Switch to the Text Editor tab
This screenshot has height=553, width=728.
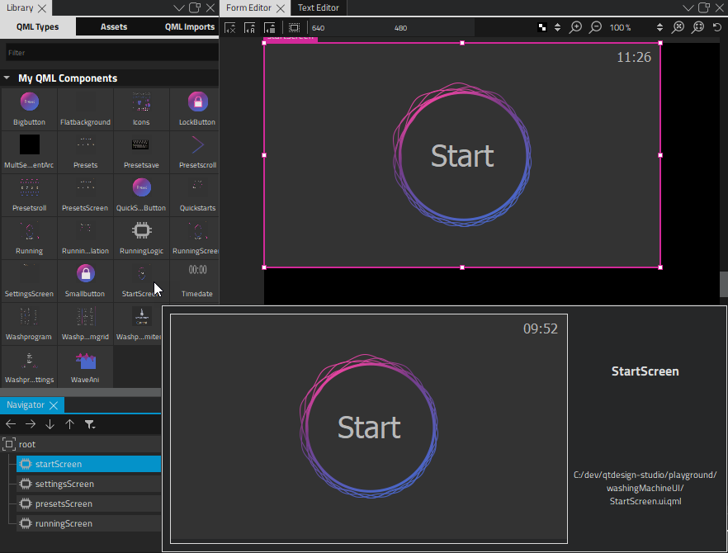pos(318,7)
